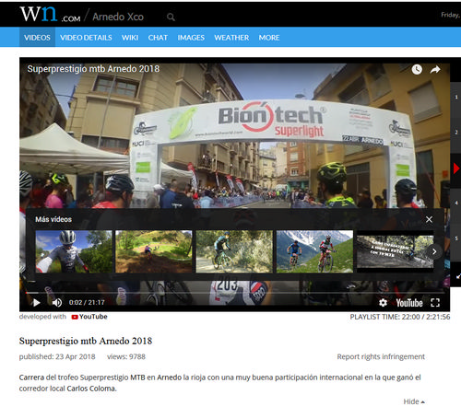Open thumbnail of dirt trail hillside
461x418 pixels.
(x=154, y=251)
